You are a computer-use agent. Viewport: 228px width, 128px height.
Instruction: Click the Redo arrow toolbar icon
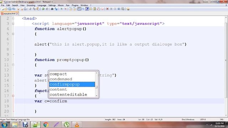47,9
